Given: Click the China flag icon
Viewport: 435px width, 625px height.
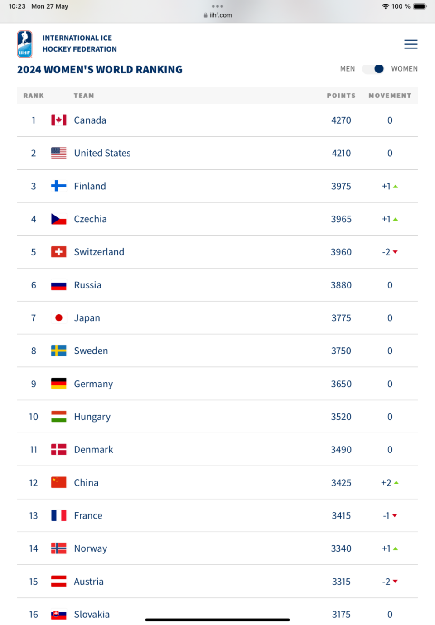Looking at the screenshot, I should coord(59,482).
